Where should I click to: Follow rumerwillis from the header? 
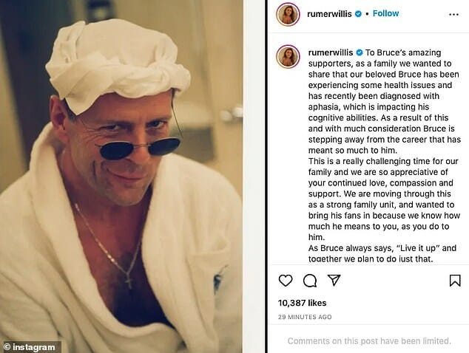point(385,13)
